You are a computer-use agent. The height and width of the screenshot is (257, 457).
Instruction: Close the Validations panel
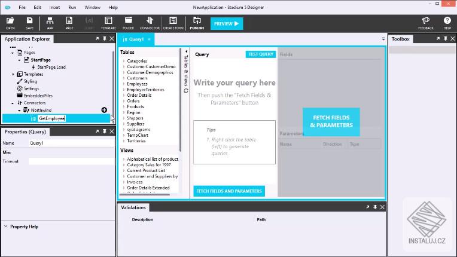pyautogui.click(x=382, y=207)
